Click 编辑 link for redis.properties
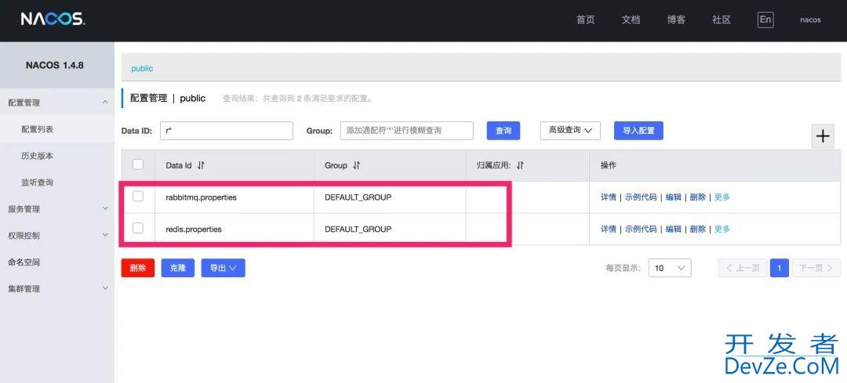847x383 pixels. pos(673,229)
